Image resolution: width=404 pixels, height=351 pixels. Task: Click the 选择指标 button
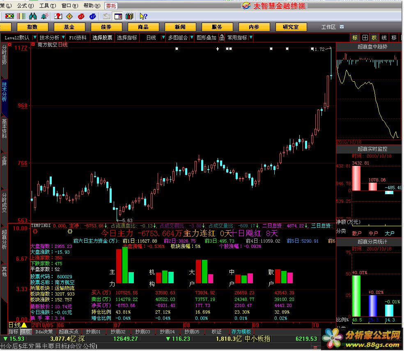click(x=127, y=38)
